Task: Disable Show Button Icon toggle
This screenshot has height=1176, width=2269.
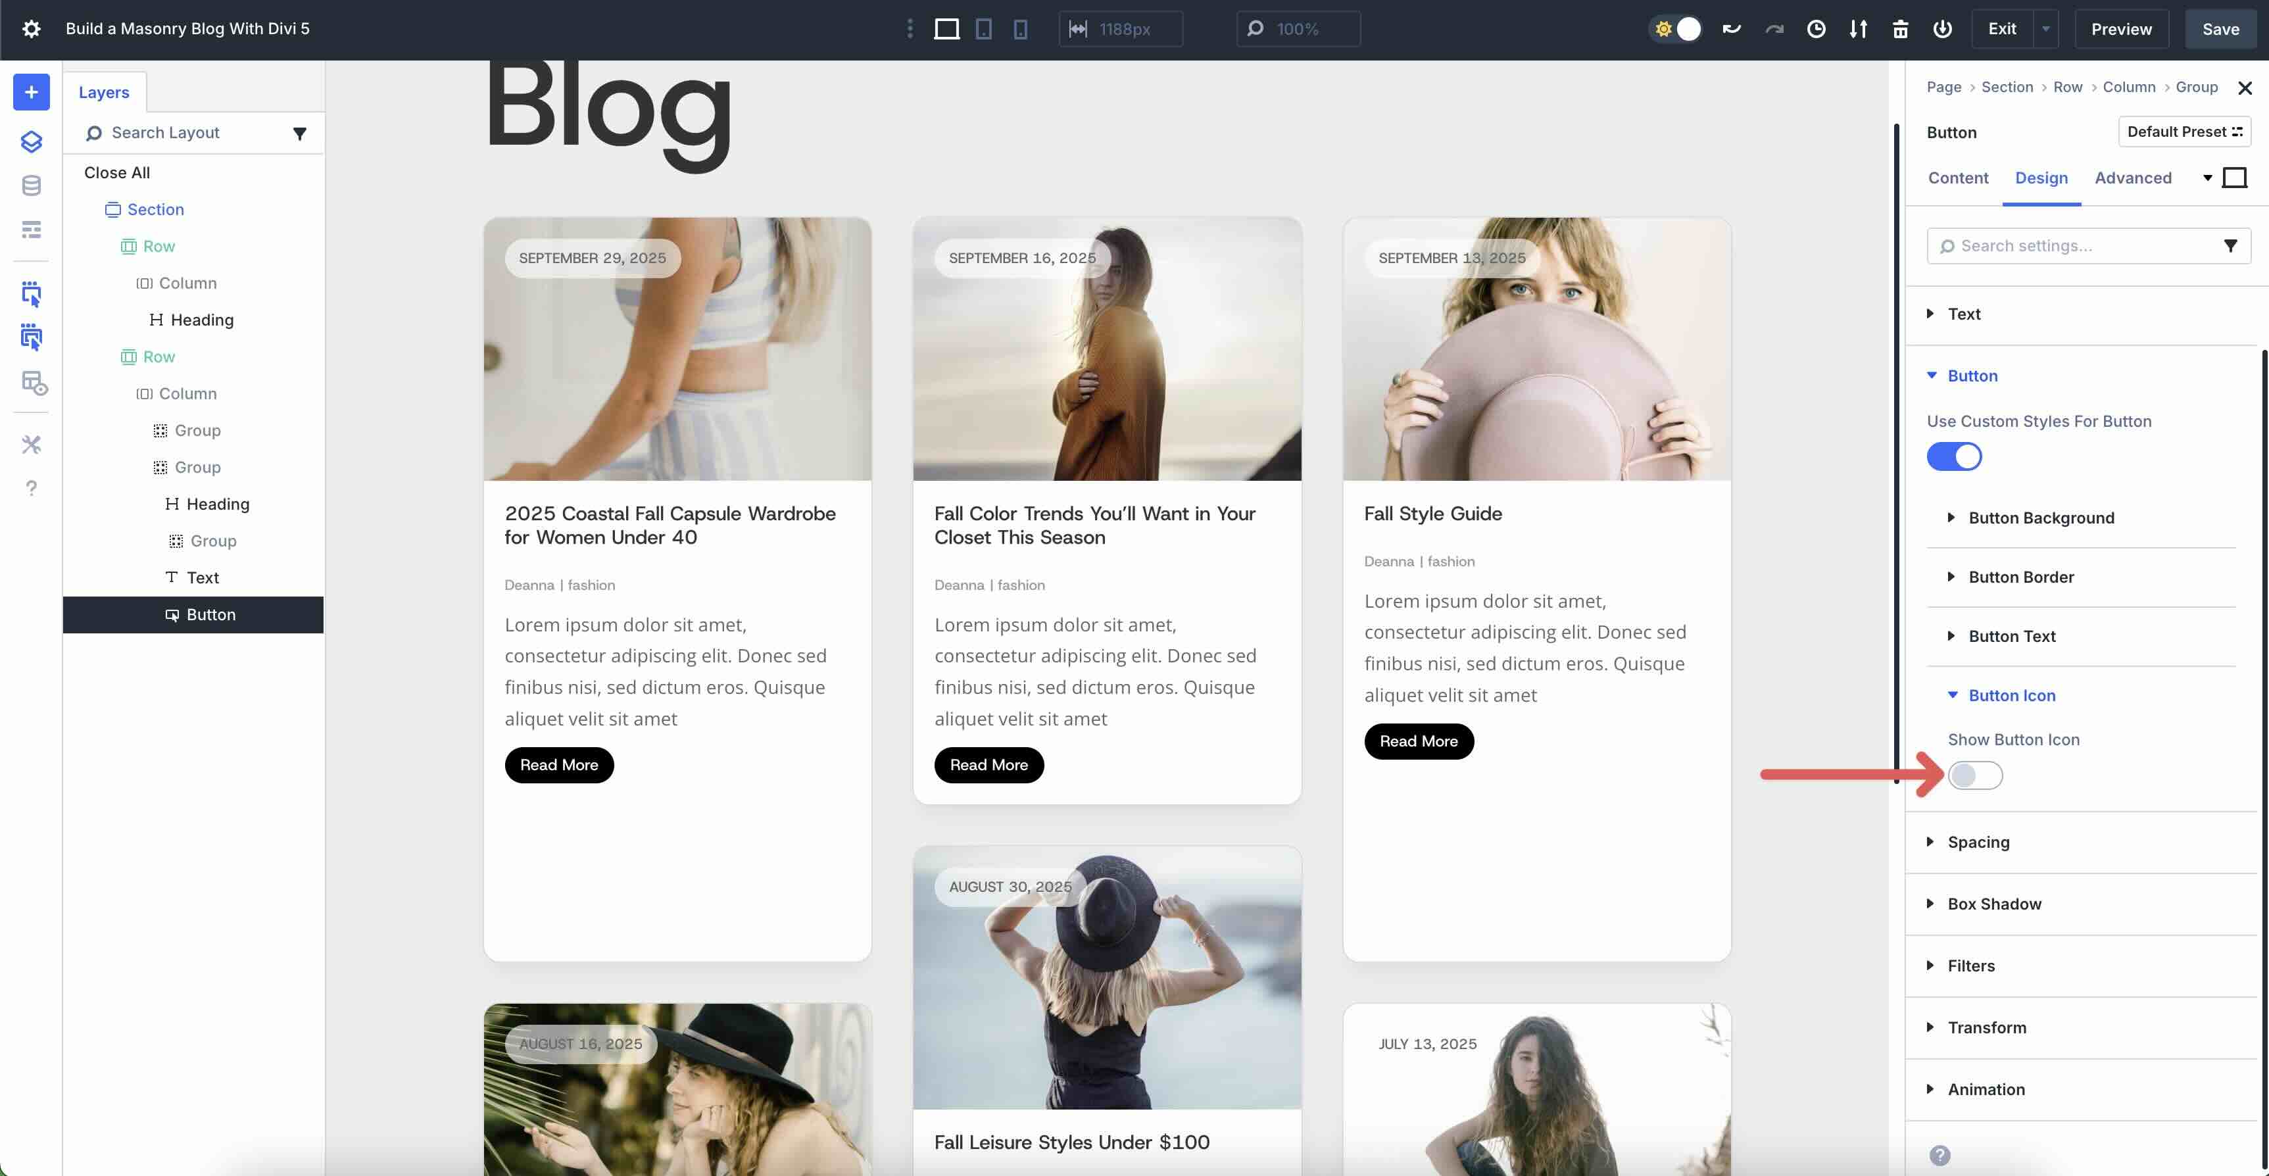Action: click(x=1976, y=776)
